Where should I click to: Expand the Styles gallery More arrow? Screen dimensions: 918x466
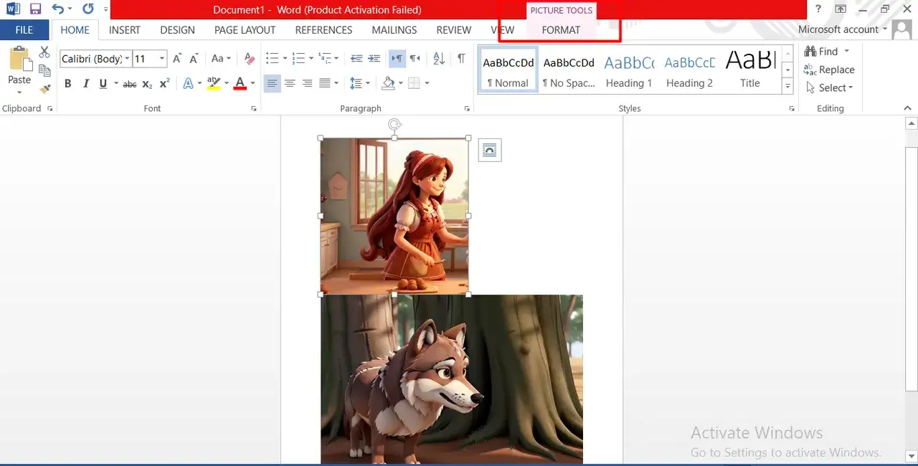pos(787,87)
